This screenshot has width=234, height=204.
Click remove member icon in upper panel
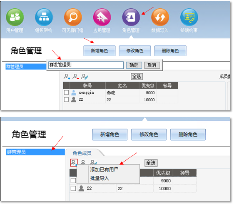point(75,77)
